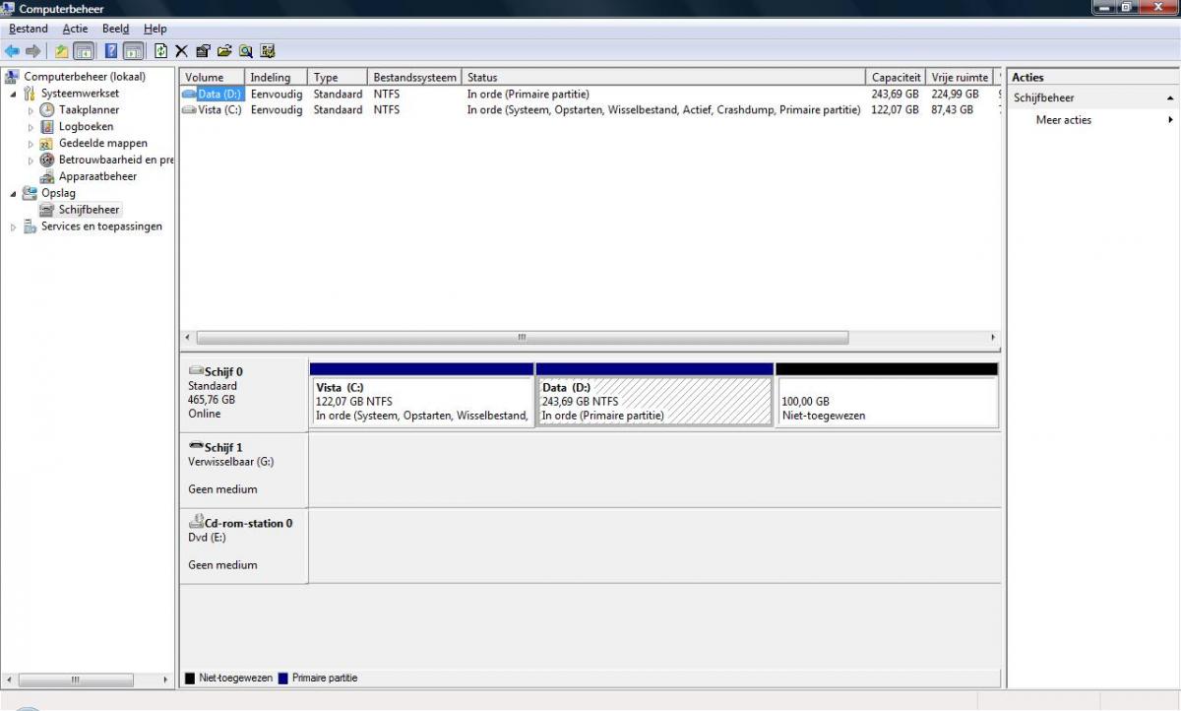Toggle the show/hide Action pane button

click(133, 51)
